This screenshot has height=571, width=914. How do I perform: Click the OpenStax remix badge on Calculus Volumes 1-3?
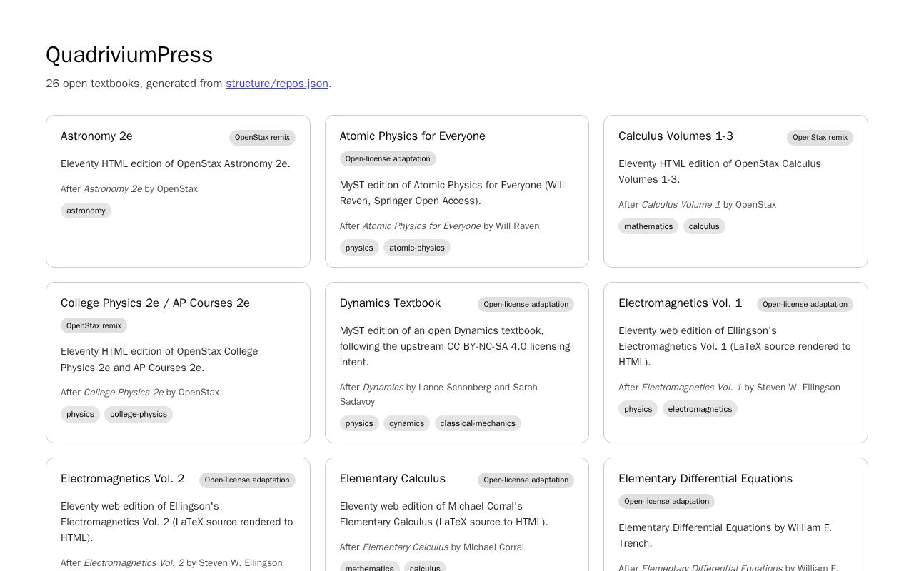820,138
